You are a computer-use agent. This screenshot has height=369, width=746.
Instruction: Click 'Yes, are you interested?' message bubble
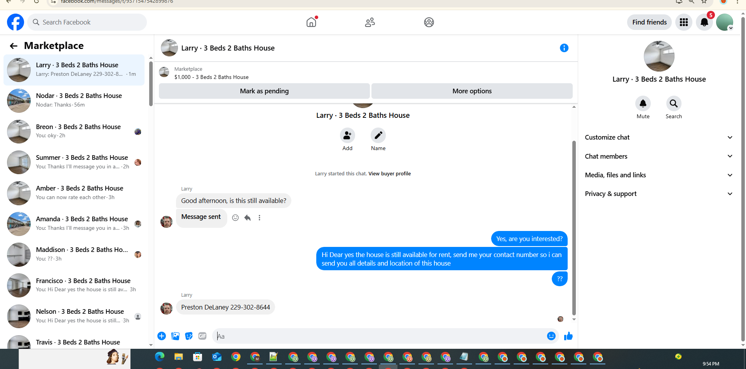(529, 239)
